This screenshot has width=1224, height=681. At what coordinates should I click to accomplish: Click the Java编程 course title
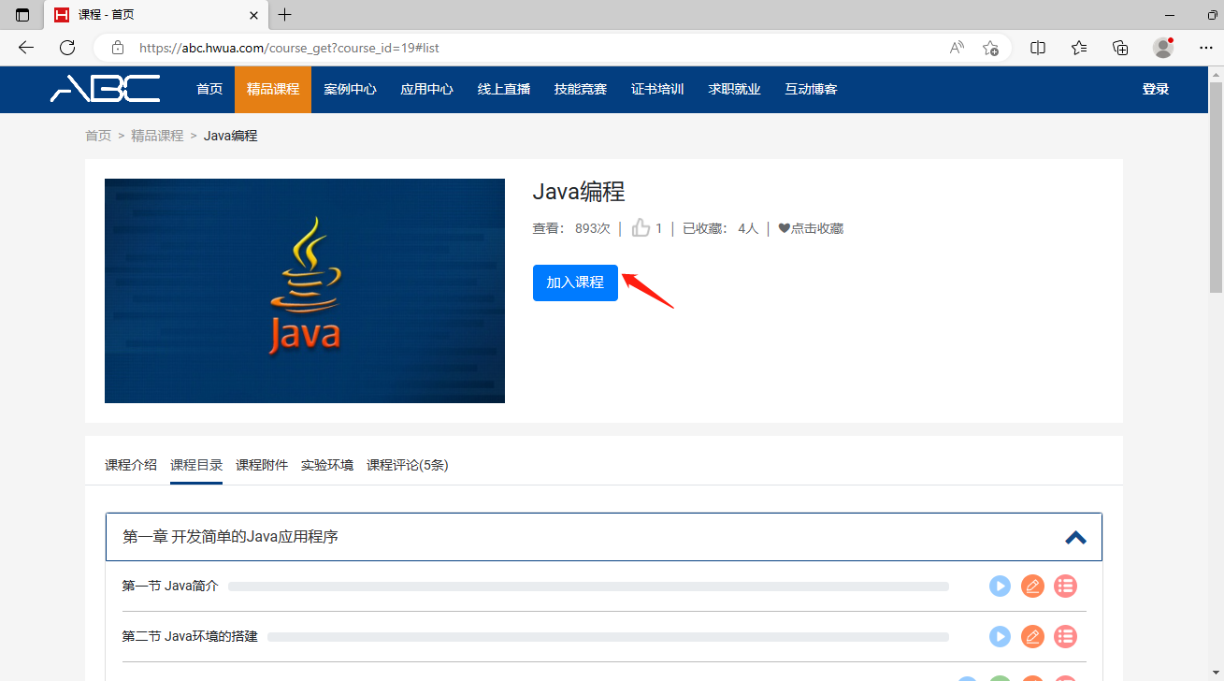[579, 192]
